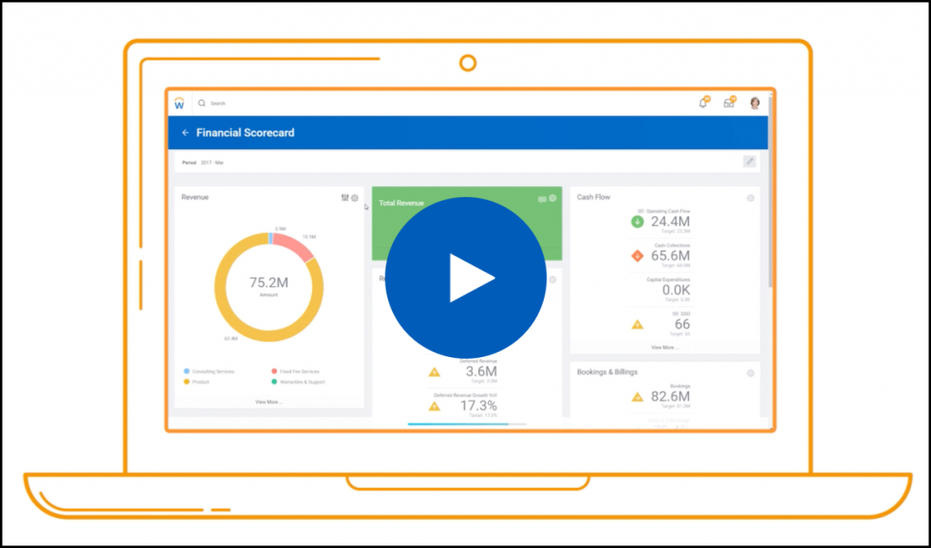Click the Operating Cash Flow green arrow indicator
The height and width of the screenshot is (548, 931).
tap(637, 221)
